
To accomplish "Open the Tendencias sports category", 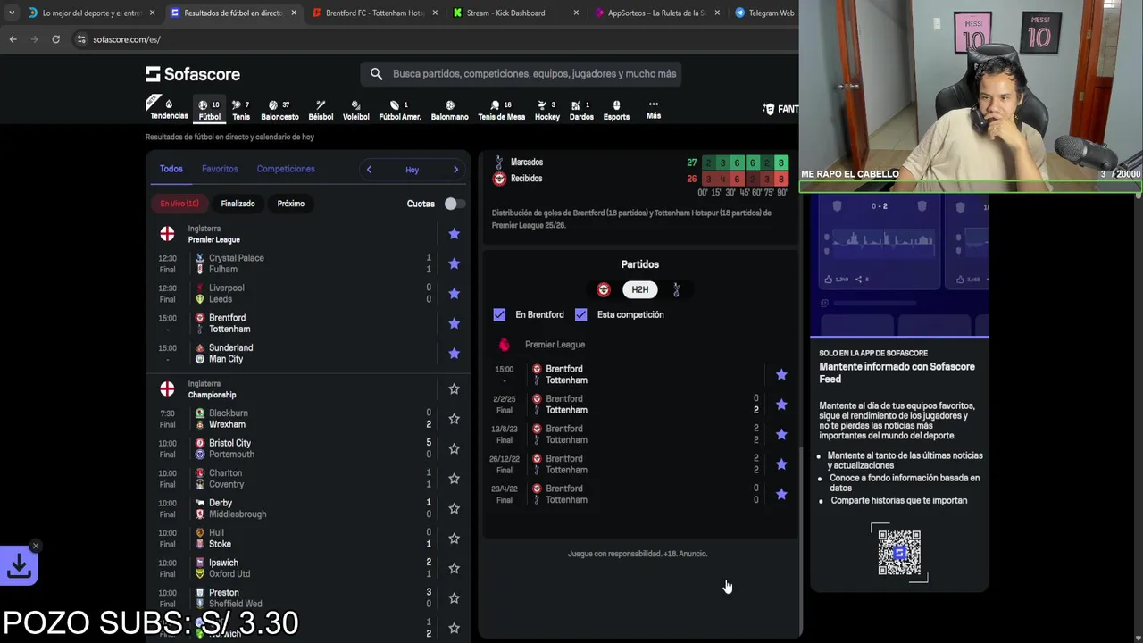I will [x=169, y=109].
